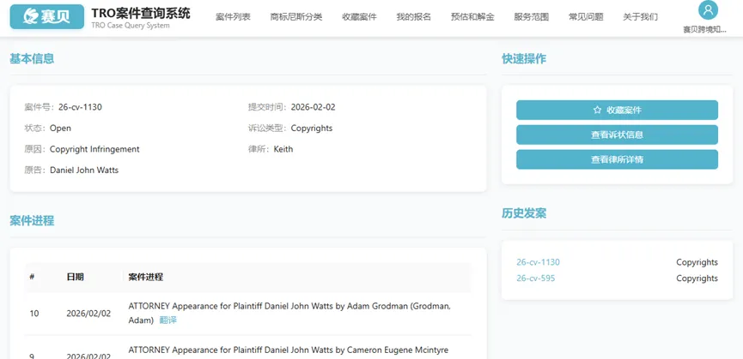
Task: Open historical case 26-cv-1130 link
Action: click(538, 262)
